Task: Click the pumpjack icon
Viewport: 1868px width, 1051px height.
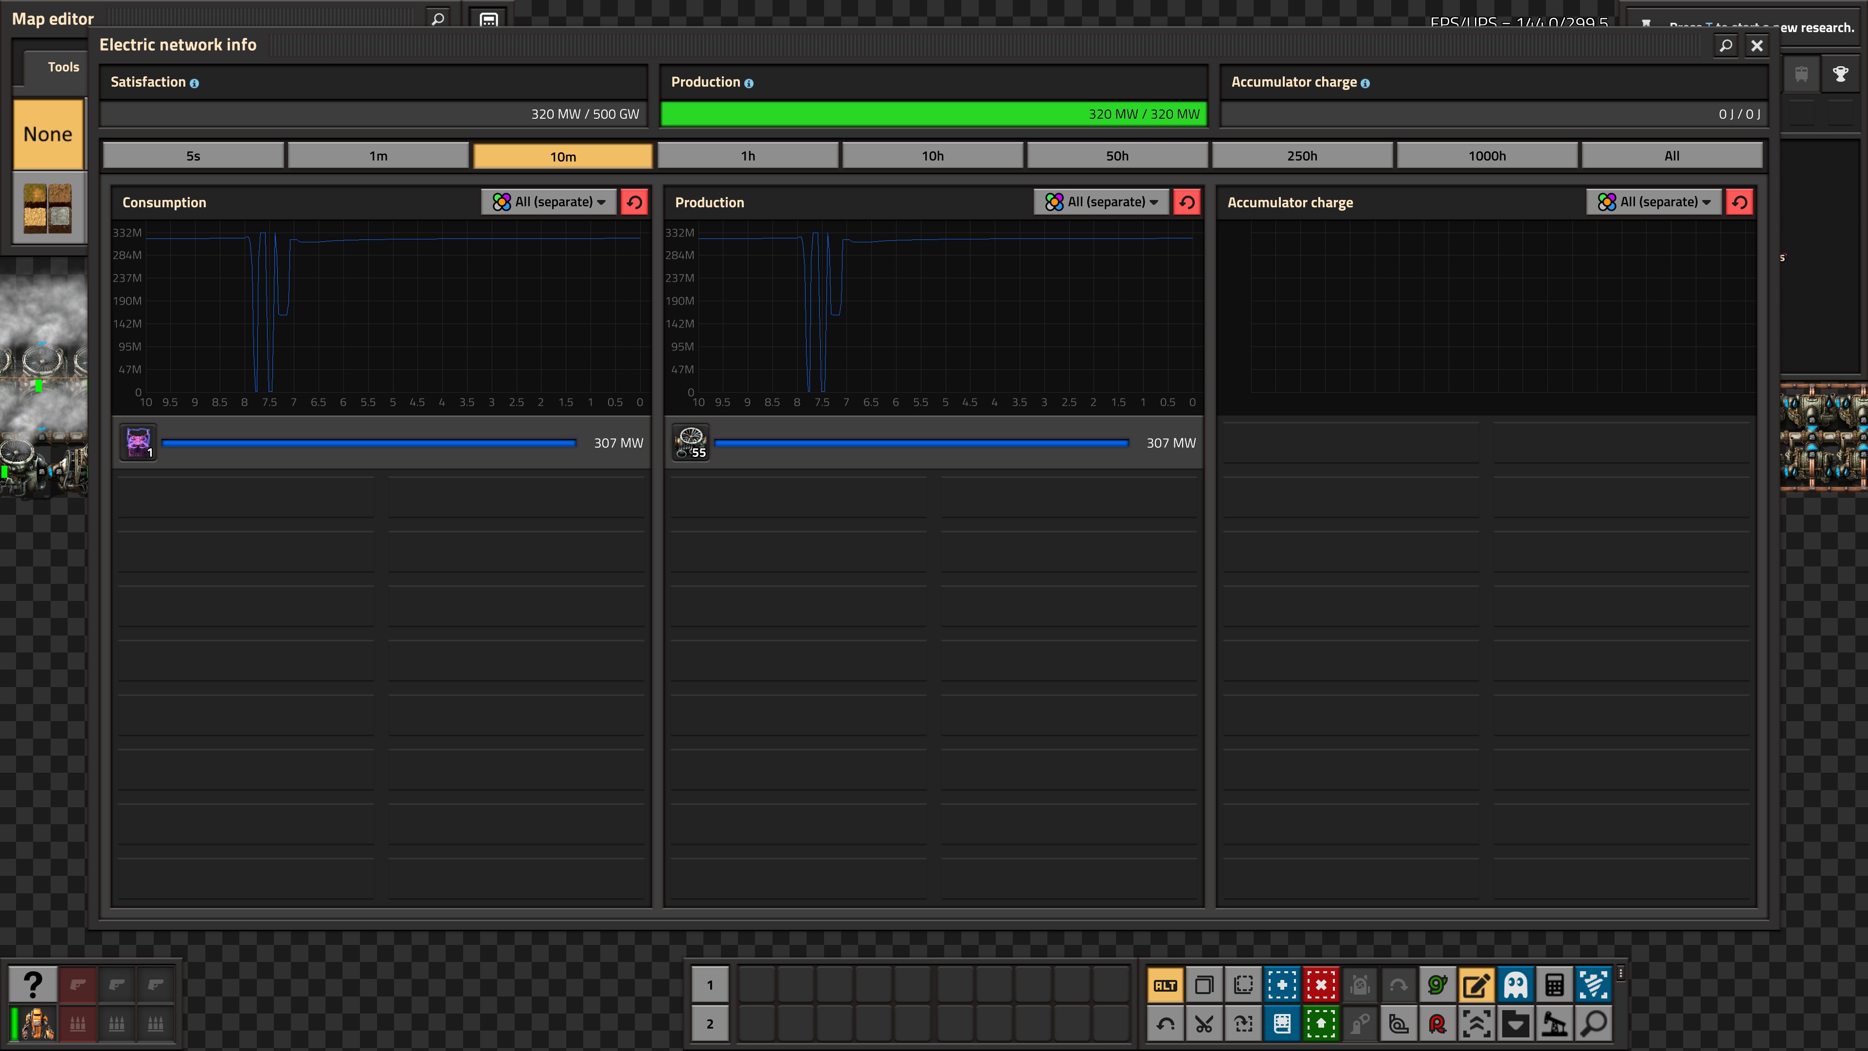Action: [1555, 1024]
